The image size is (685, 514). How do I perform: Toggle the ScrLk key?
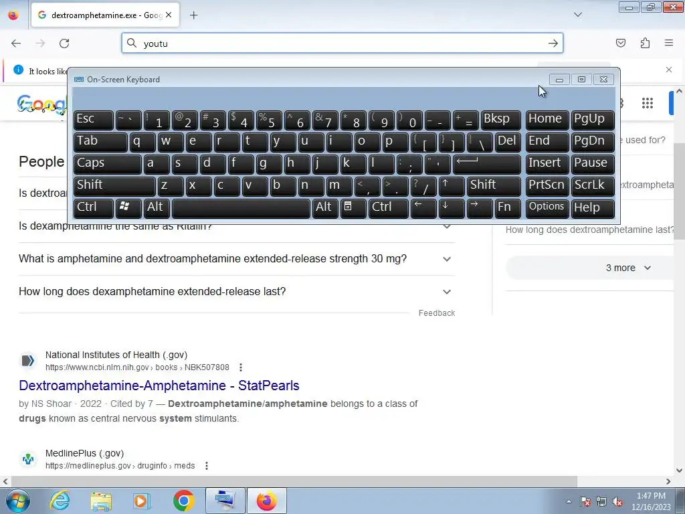593,186
